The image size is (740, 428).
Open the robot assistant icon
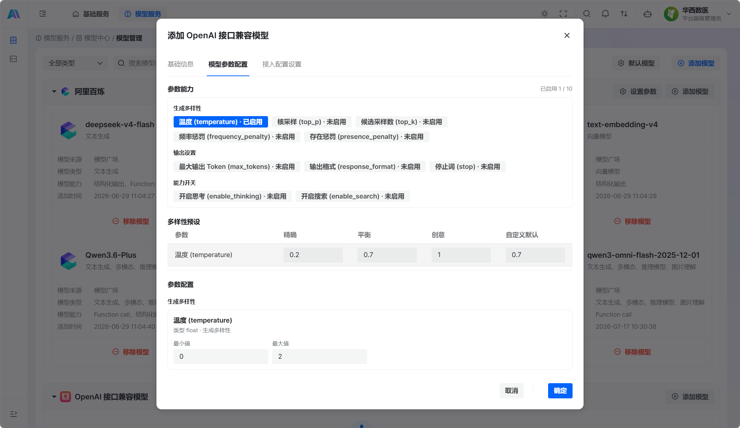pyautogui.click(x=648, y=14)
